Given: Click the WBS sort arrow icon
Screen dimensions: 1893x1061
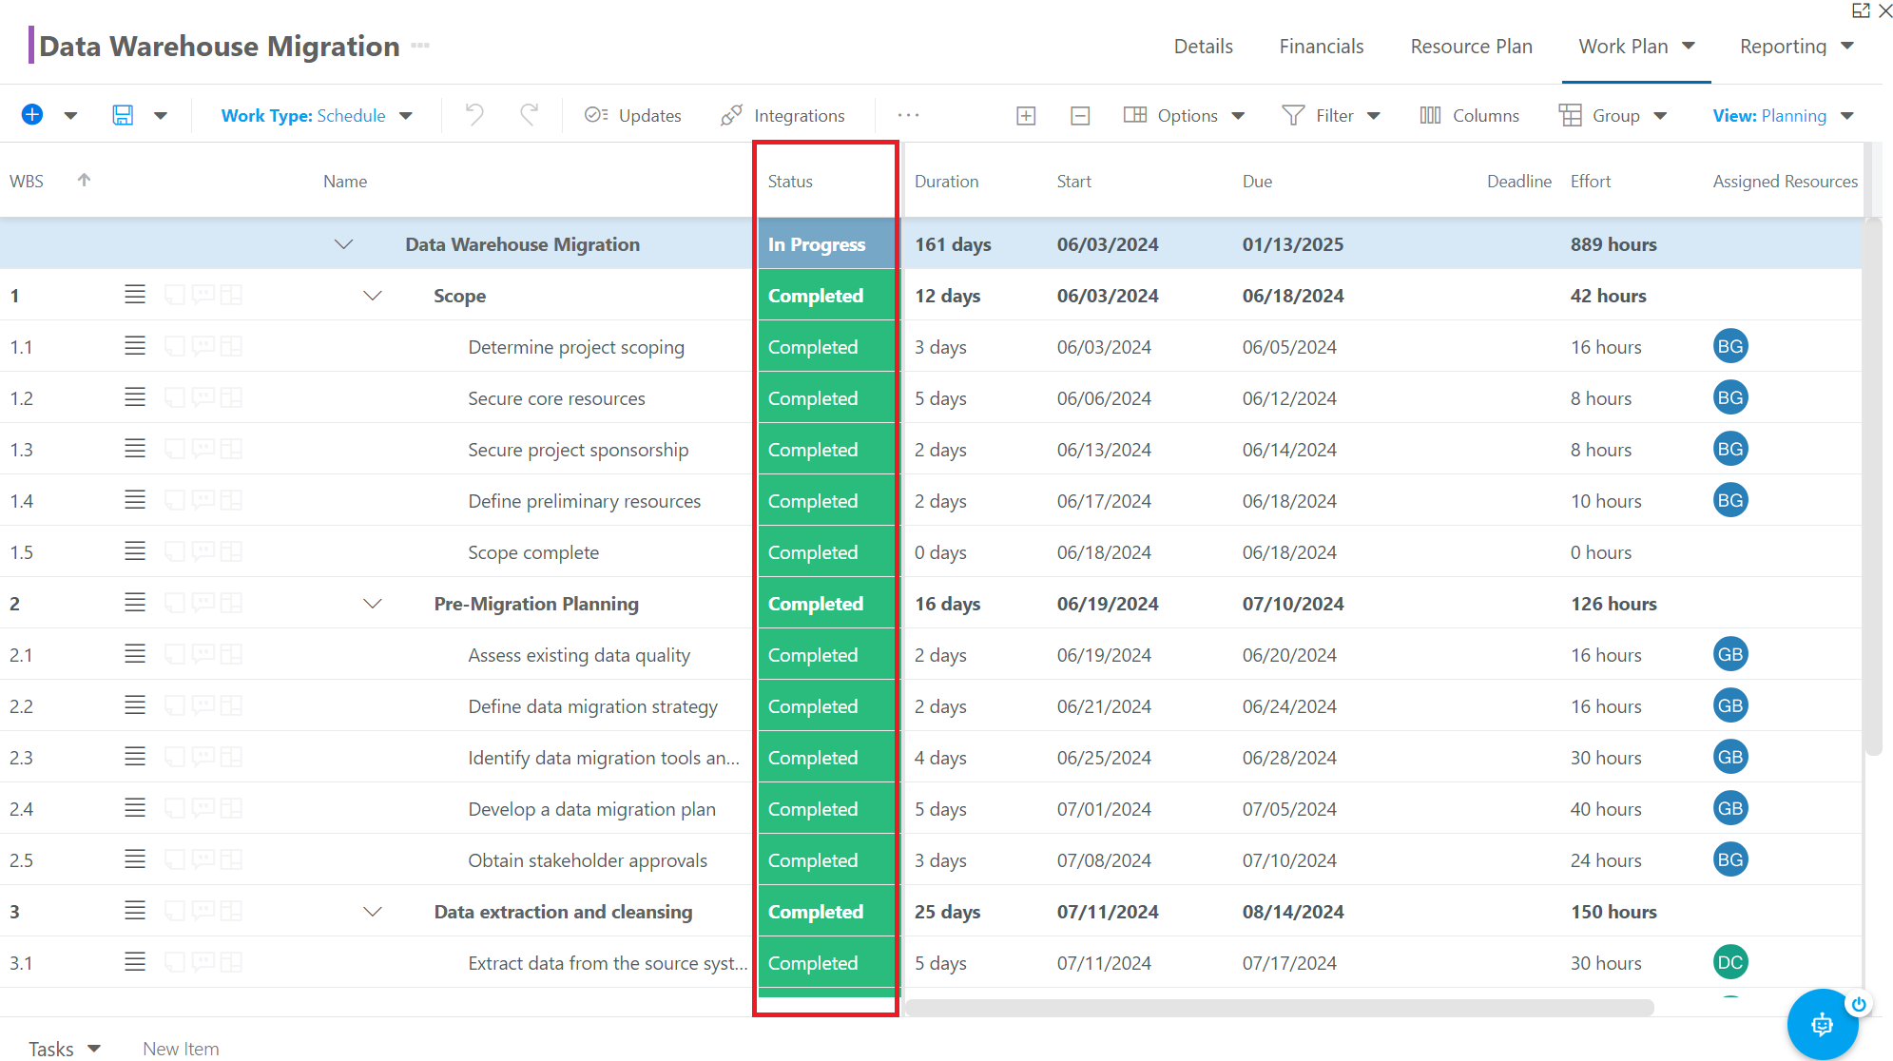Looking at the screenshot, I should (x=84, y=180).
